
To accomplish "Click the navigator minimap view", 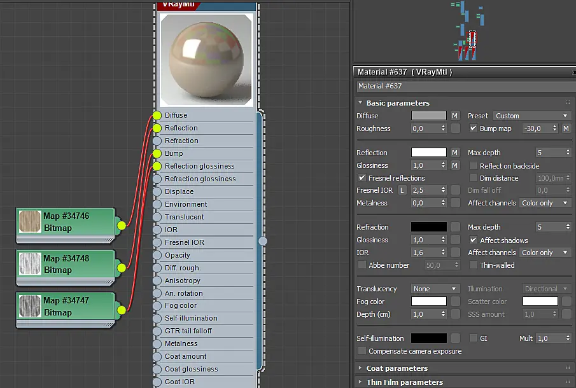I will point(465,31).
